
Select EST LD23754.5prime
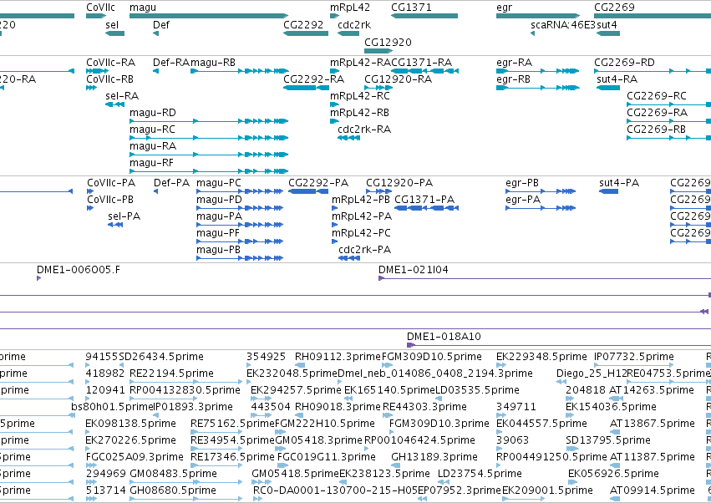pos(480,474)
